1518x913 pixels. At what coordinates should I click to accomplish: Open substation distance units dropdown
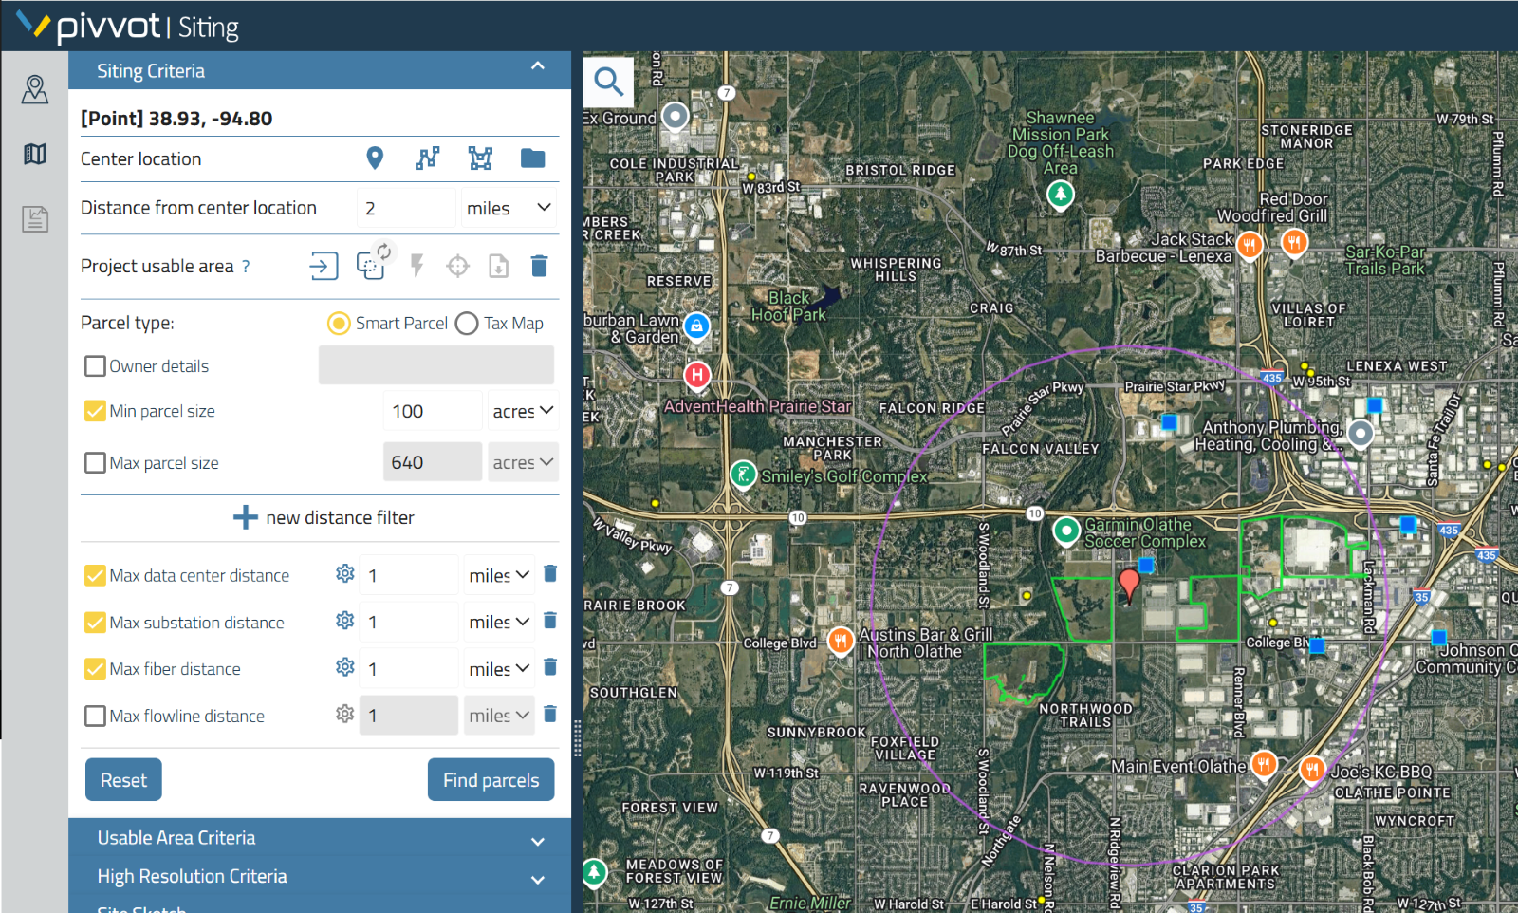(499, 622)
